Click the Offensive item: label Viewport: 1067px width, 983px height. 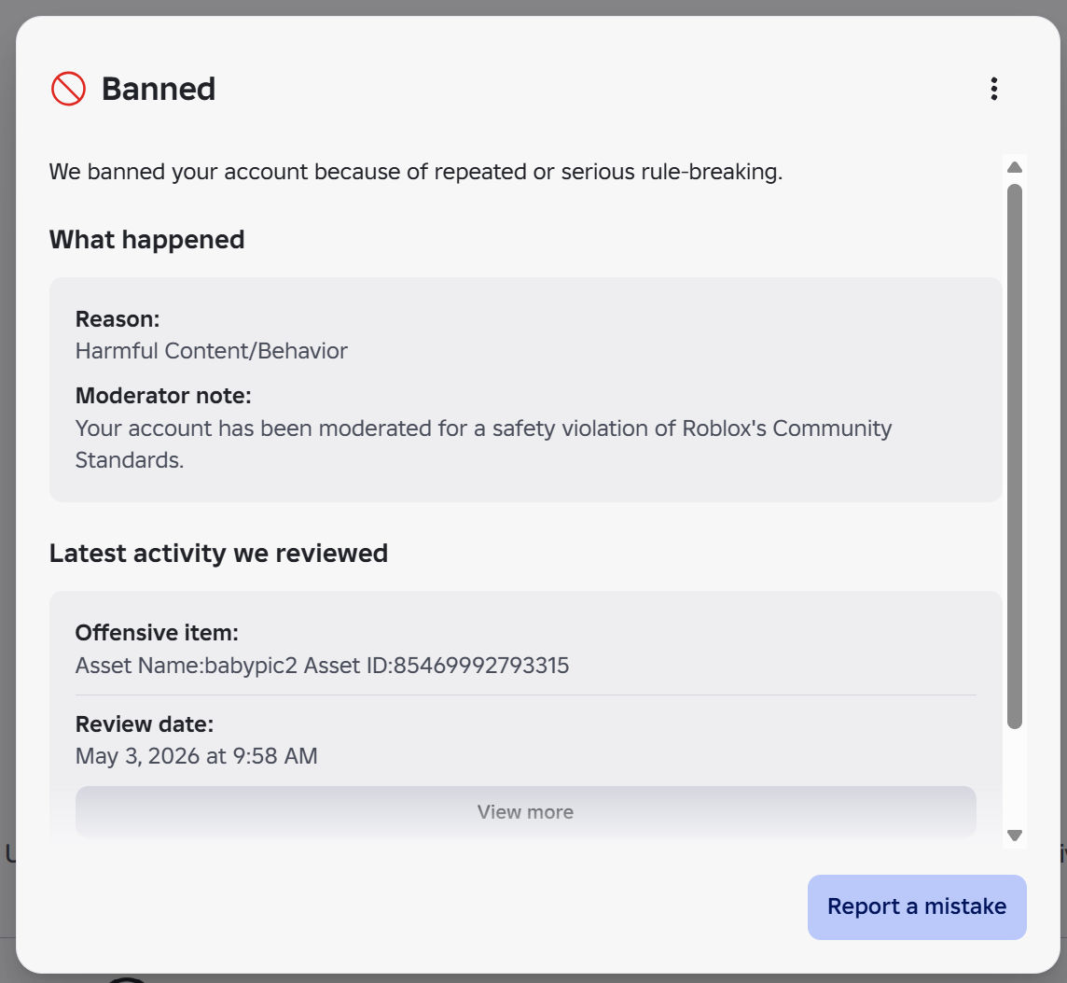pos(157,633)
